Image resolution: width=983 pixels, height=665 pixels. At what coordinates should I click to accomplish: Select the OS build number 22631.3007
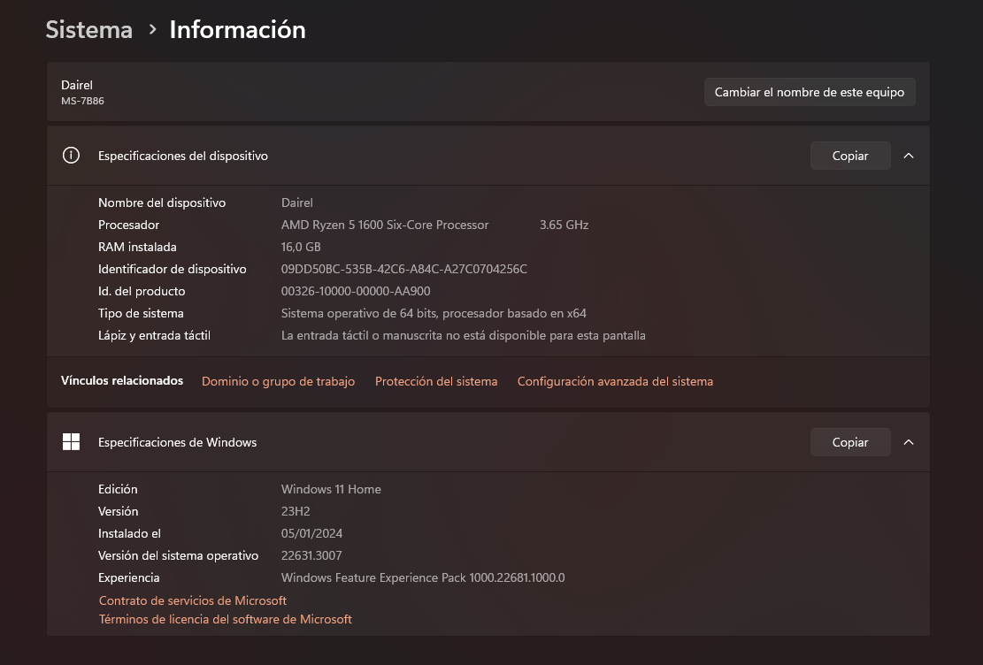click(x=311, y=555)
